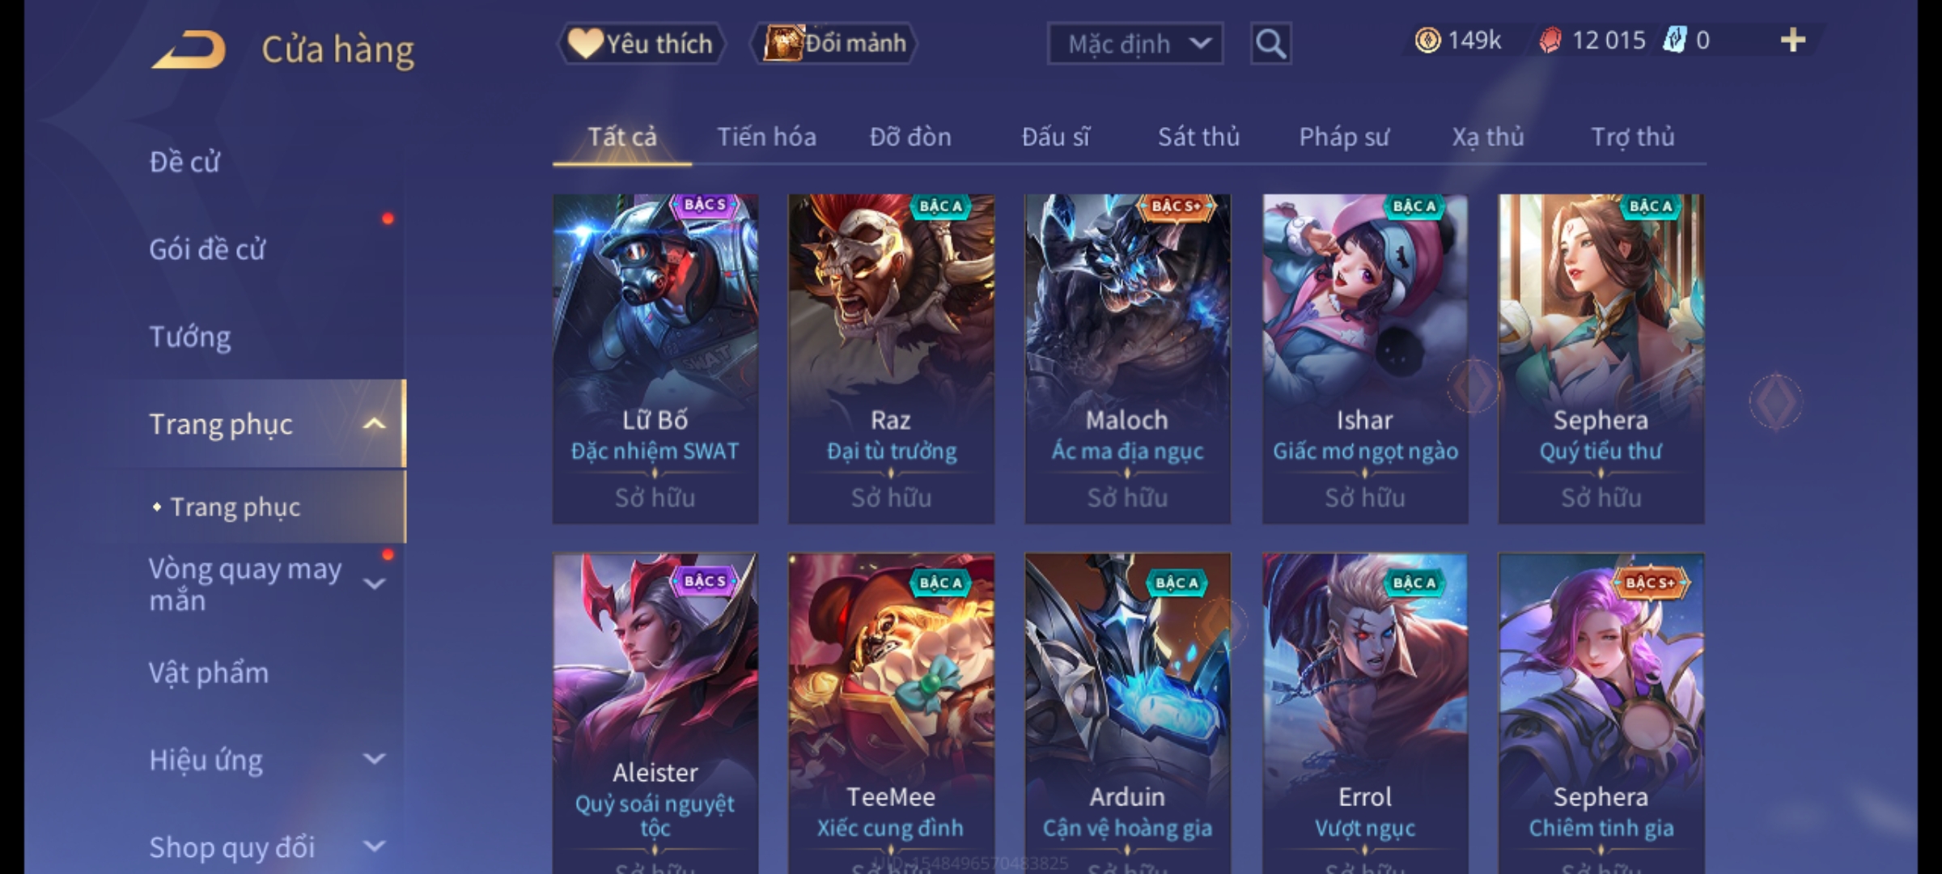1942x874 pixels.
Task: Tap the golden back arrow icon
Action: [x=189, y=49]
